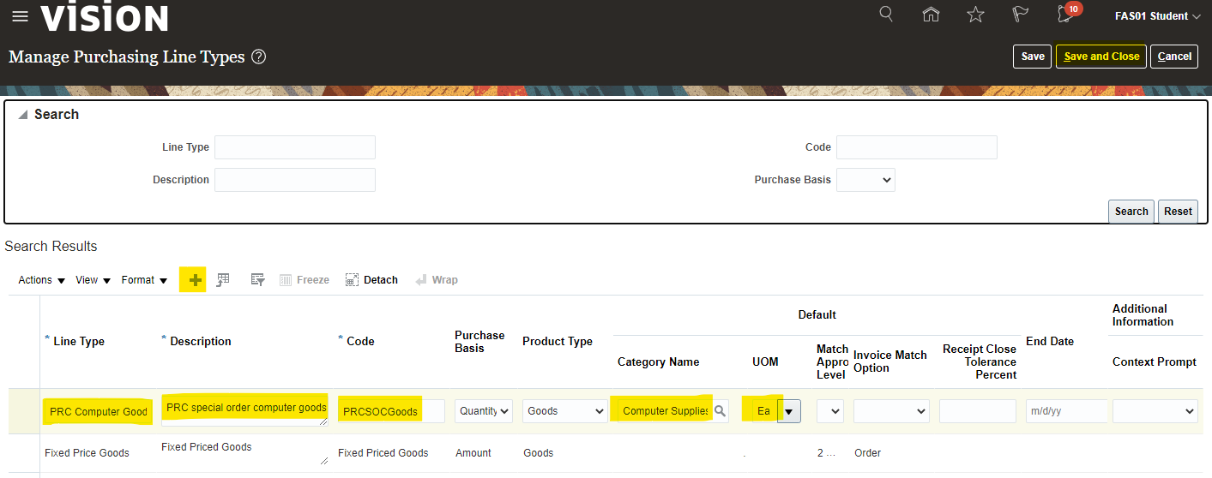
Task: Open the Watchlist flag icon
Action: (1020, 15)
